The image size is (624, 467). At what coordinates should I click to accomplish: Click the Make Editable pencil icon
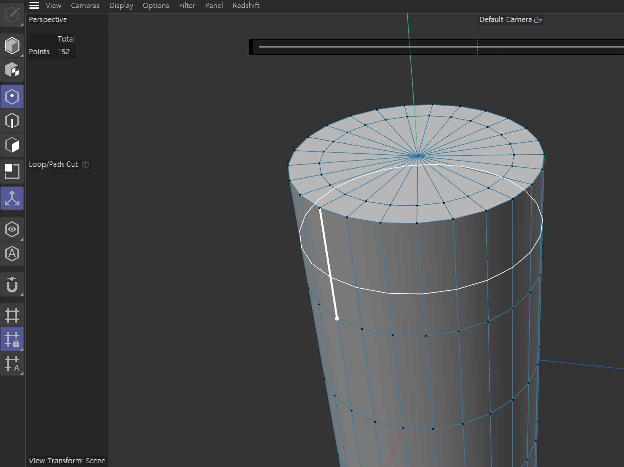12,14
